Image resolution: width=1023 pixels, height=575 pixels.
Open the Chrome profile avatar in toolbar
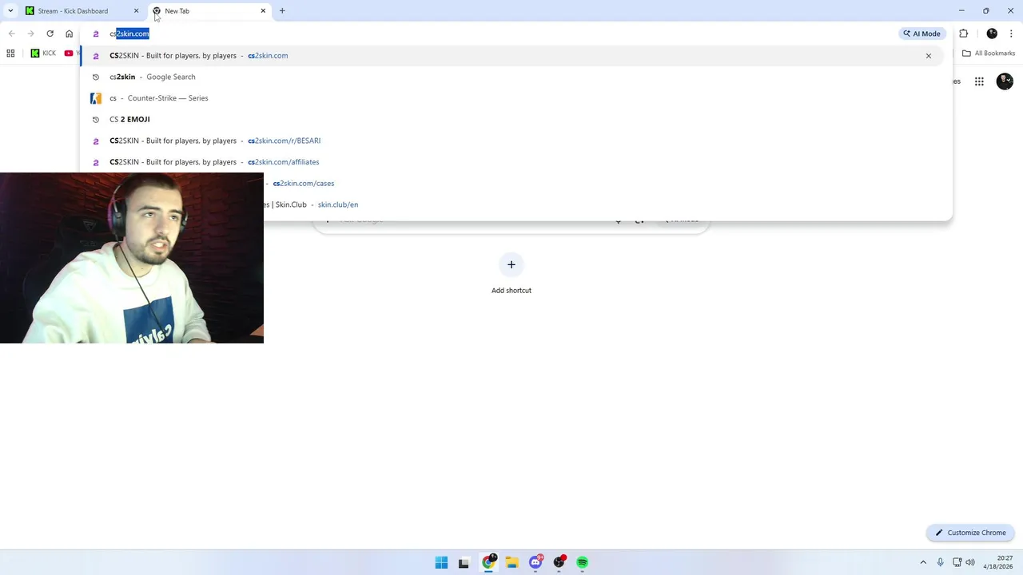coord(992,34)
